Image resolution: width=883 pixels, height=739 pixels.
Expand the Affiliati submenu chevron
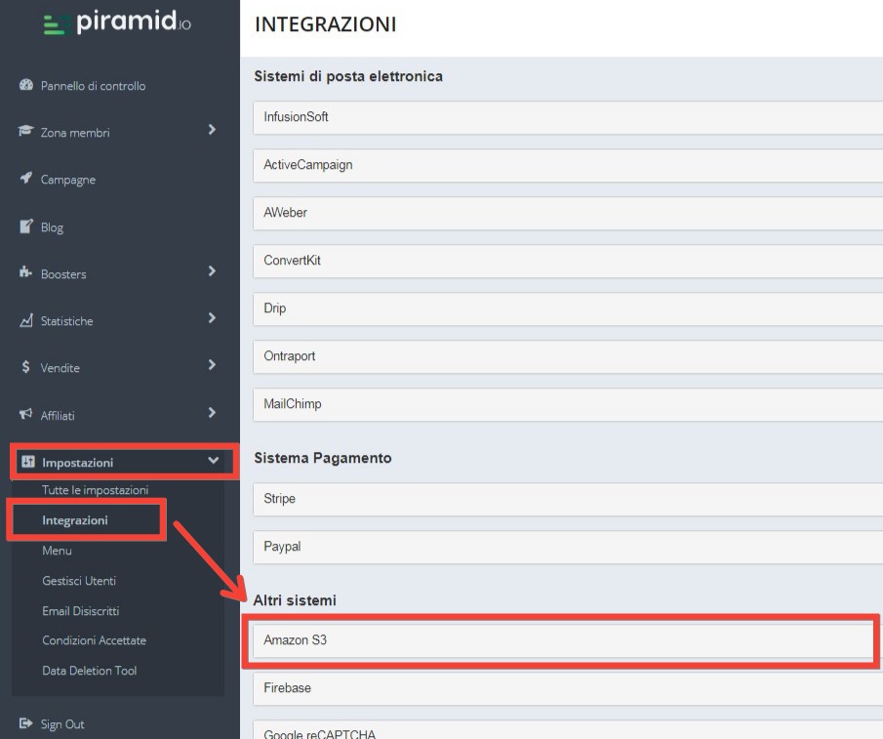212,413
